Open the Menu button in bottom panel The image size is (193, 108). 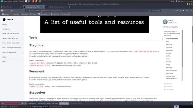click(x=4, y=107)
